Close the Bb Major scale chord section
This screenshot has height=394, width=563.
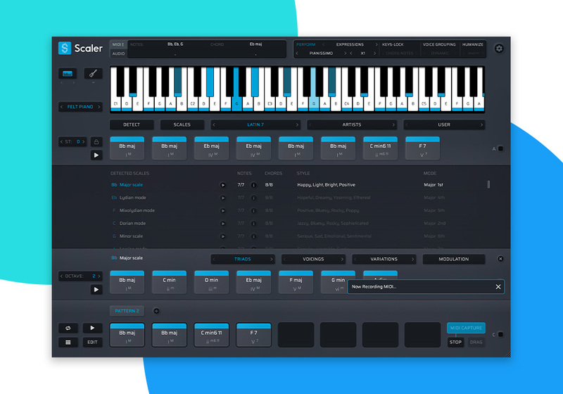click(x=500, y=259)
